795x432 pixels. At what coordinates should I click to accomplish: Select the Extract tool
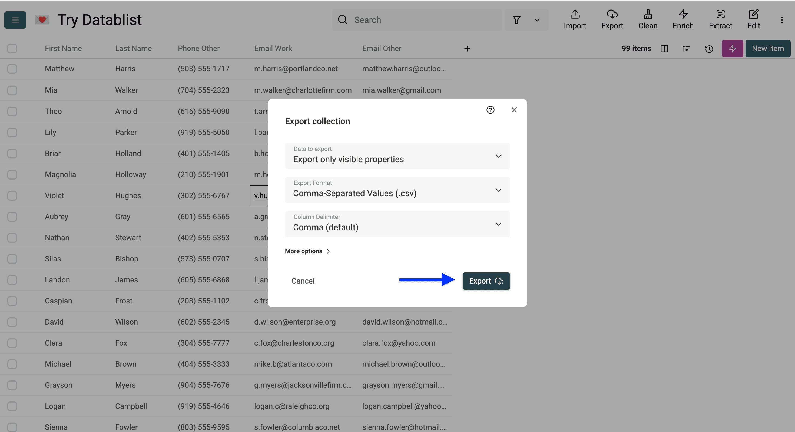click(x=720, y=20)
